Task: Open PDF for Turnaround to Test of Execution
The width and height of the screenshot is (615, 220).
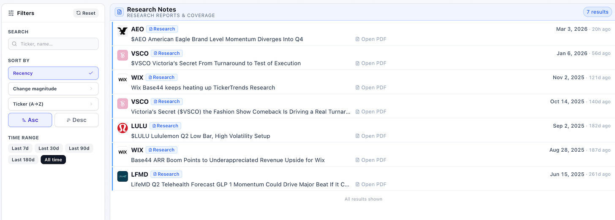Action: (371, 63)
